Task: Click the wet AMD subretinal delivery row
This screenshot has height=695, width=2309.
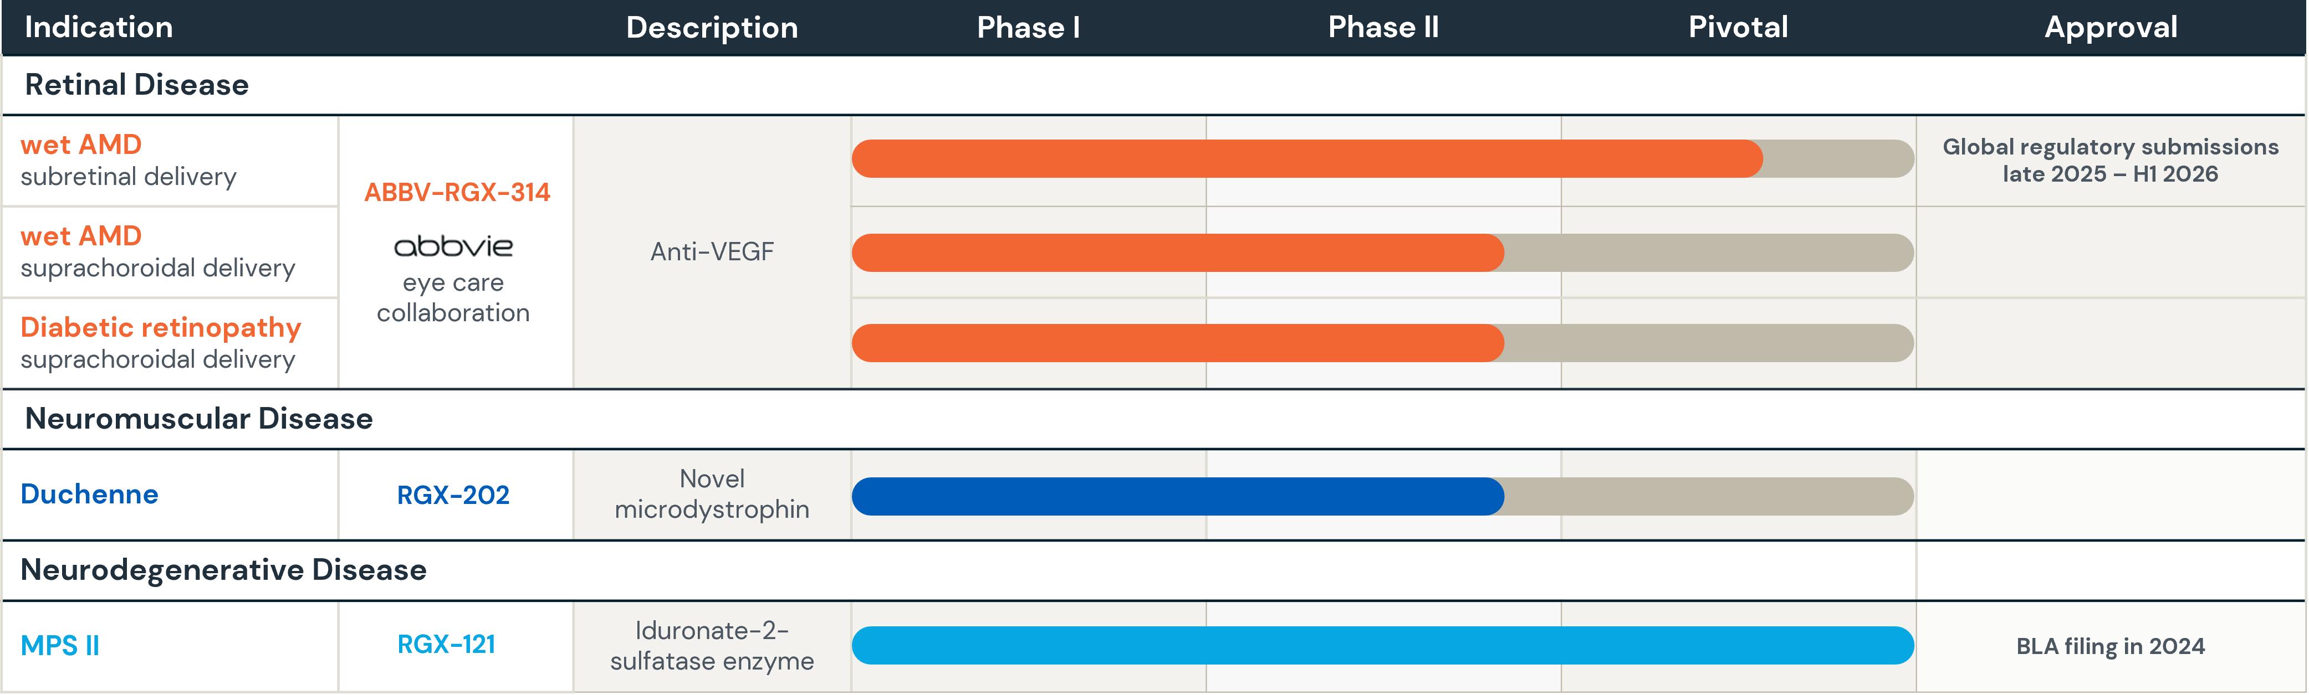Action: (128, 160)
